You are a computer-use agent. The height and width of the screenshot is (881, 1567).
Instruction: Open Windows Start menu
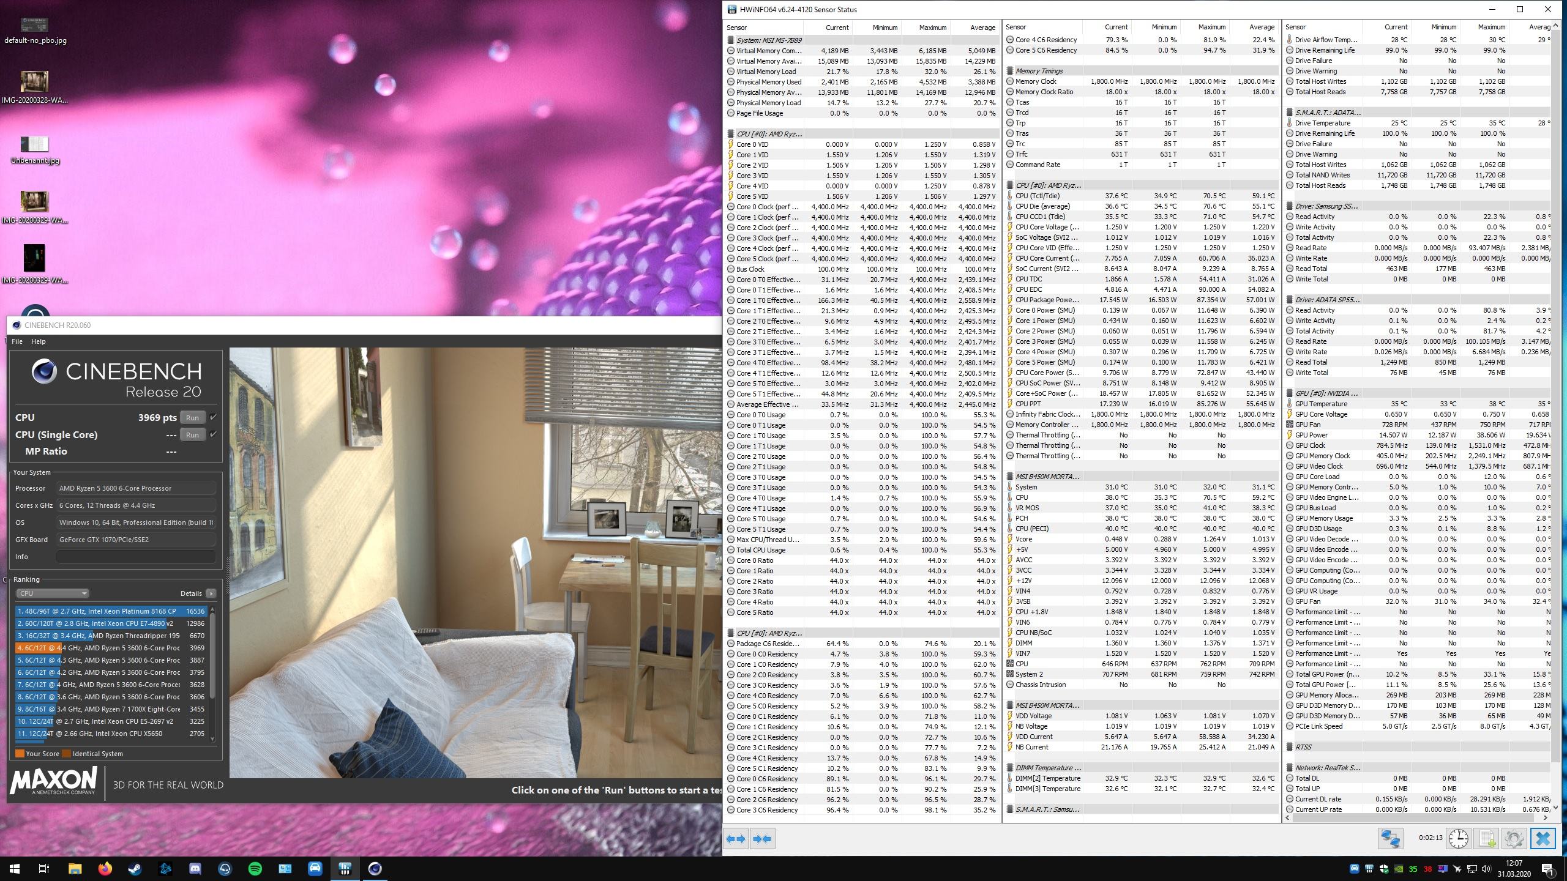click(x=15, y=868)
